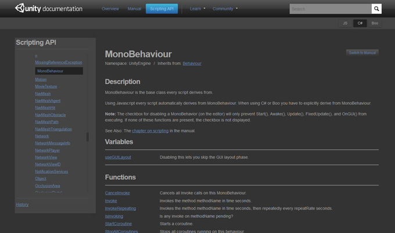Viewport: 395px width, 233px height.
Task: Click the MonoBehaviour page title
Action: click(x=138, y=54)
